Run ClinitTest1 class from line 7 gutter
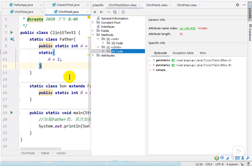 click(x=12, y=33)
